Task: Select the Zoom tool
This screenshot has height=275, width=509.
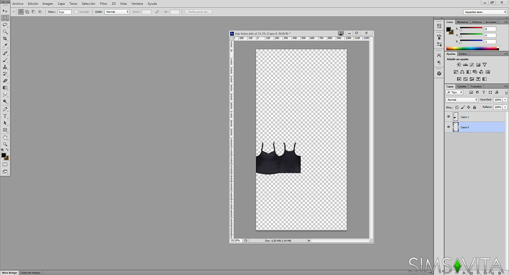Action: [x=5, y=144]
